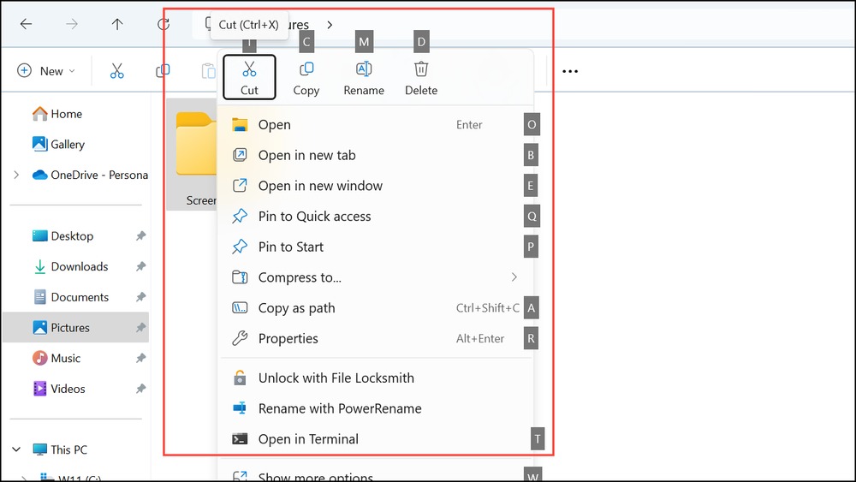Choose Open in new window

point(376,186)
